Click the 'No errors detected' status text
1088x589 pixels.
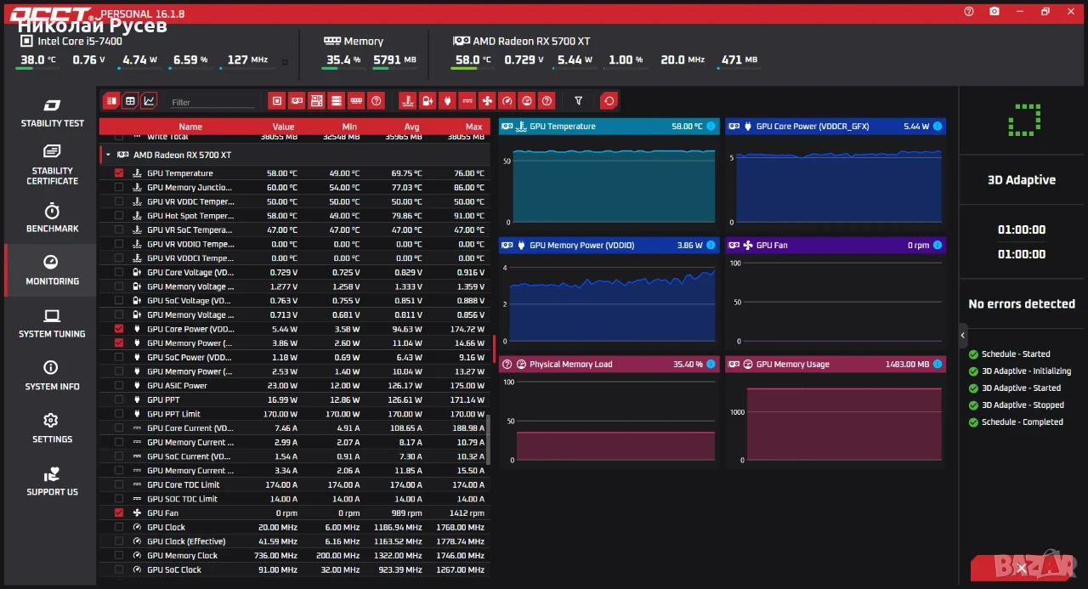coord(1022,303)
